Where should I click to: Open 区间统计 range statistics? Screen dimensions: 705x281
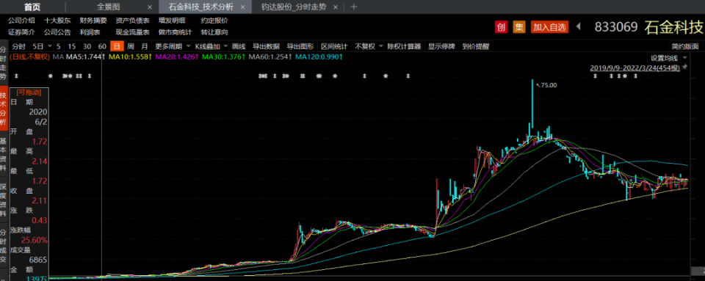334,46
